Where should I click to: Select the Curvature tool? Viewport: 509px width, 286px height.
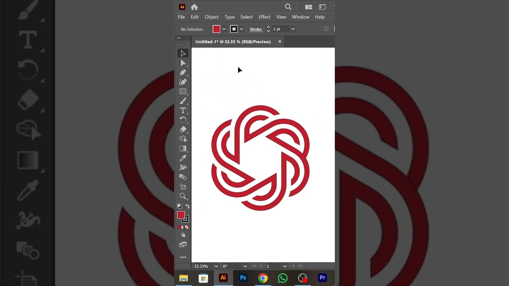coord(183,82)
